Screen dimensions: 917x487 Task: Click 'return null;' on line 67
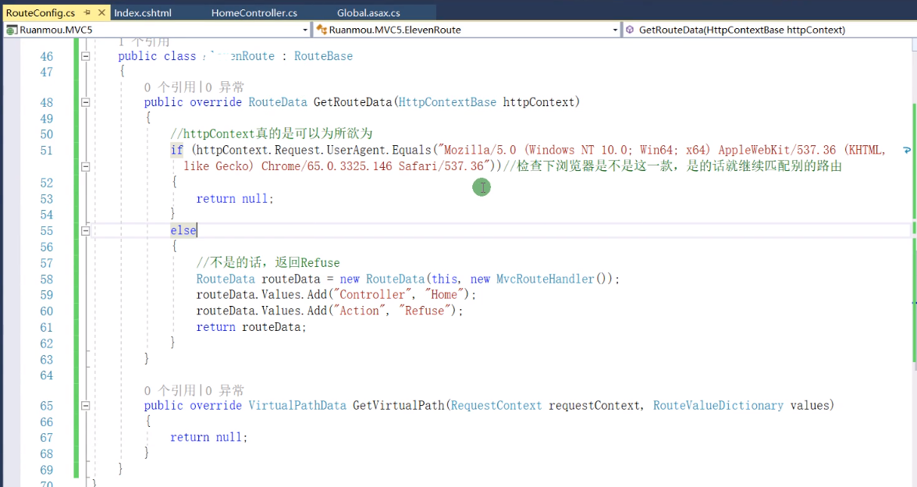click(209, 437)
